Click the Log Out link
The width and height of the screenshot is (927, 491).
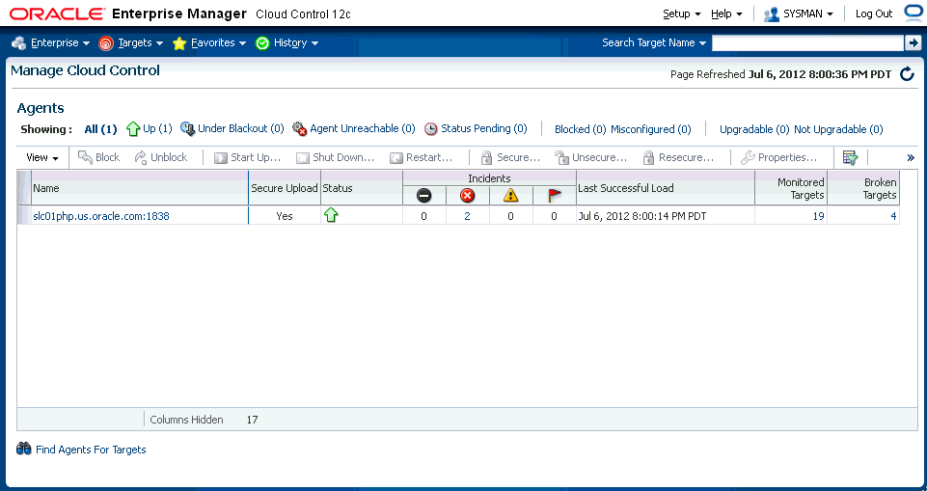click(x=874, y=14)
